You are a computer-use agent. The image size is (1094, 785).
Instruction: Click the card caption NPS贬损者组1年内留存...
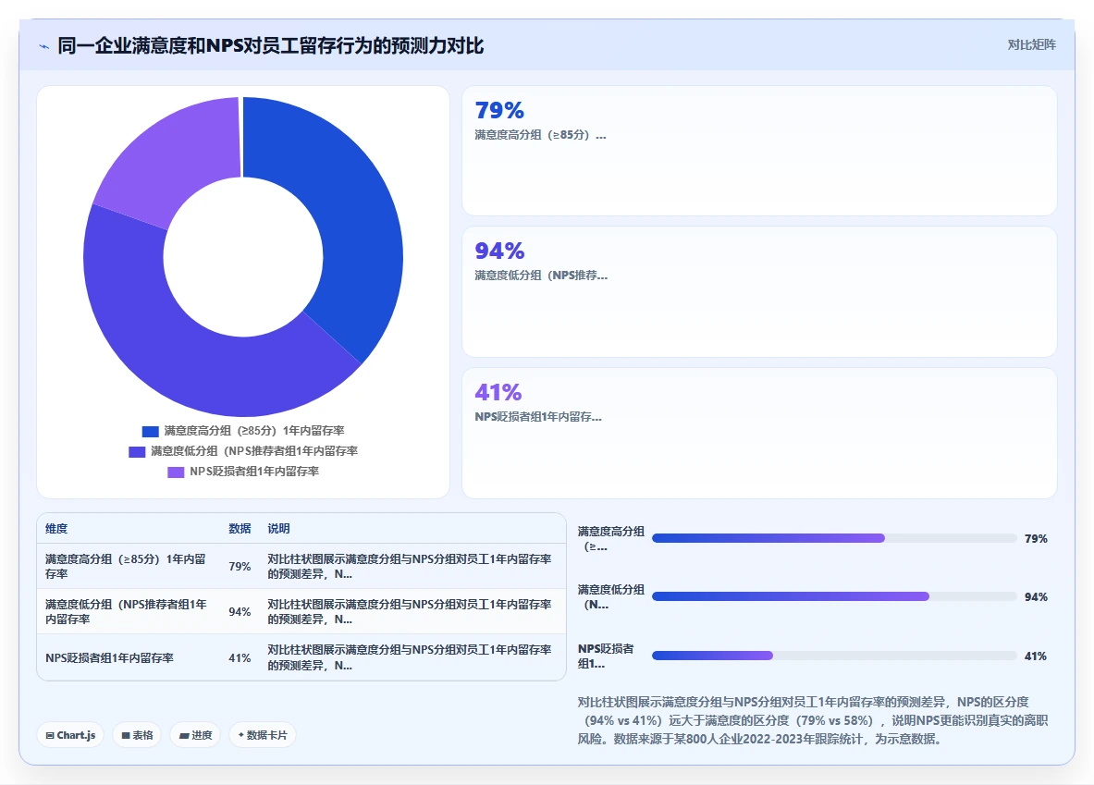coord(538,417)
